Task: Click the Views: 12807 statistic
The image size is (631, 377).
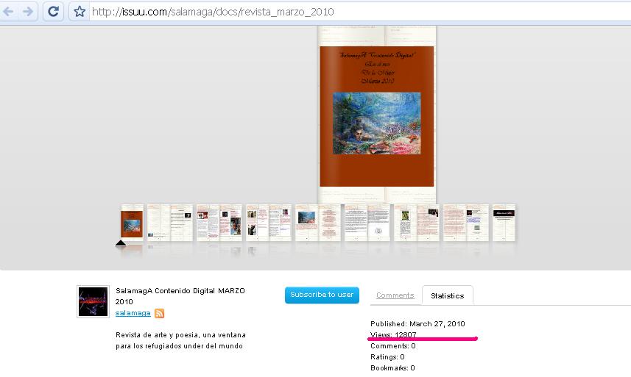Action: 393,334
